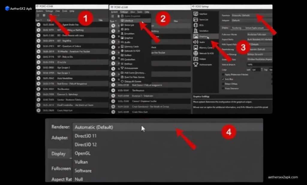The image size is (307, 185).
Task: Open Screenshot Size dropdown
Action: coord(259,59)
